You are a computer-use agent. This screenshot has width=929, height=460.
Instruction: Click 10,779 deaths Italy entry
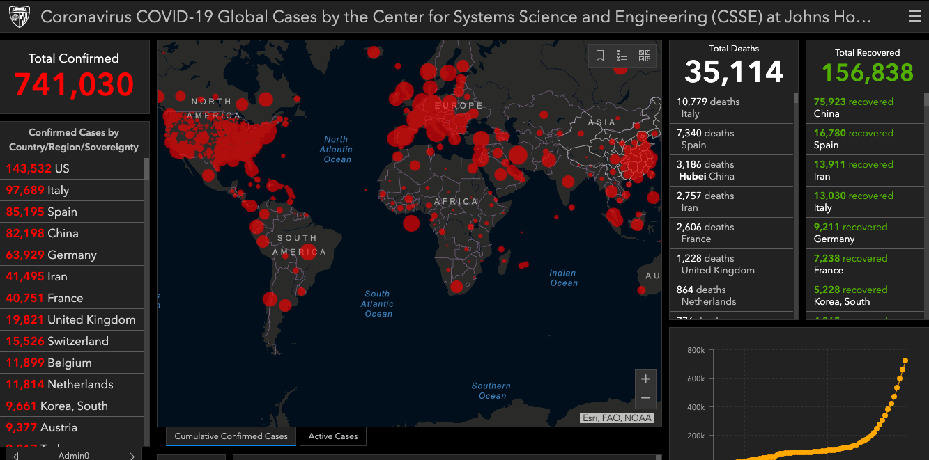[732, 108]
